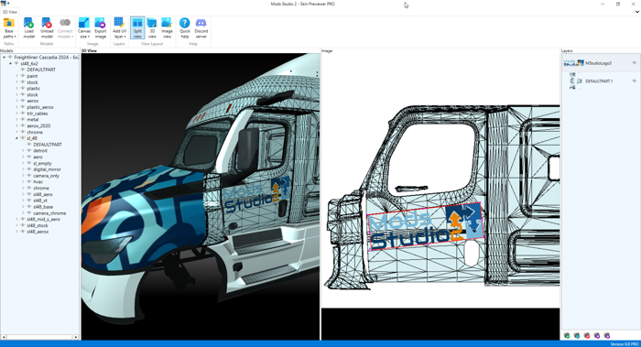Viewport: 641px width, 347px height.
Task: Select the aerox tree item
Action: (x=33, y=101)
